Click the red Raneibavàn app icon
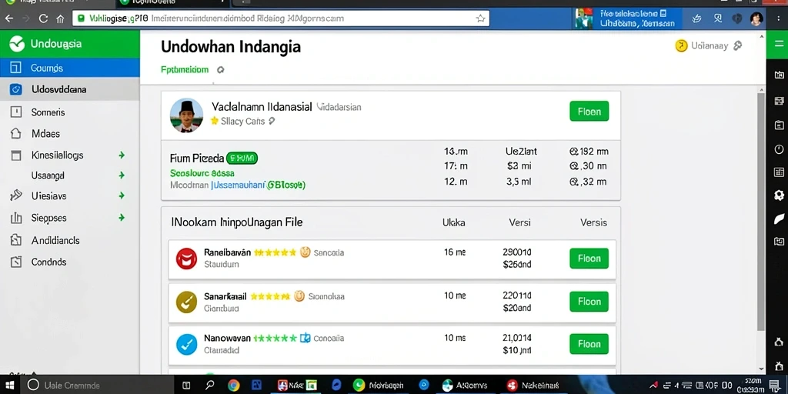788x394 pixels. pyautogui.click(x=186, y=259)
